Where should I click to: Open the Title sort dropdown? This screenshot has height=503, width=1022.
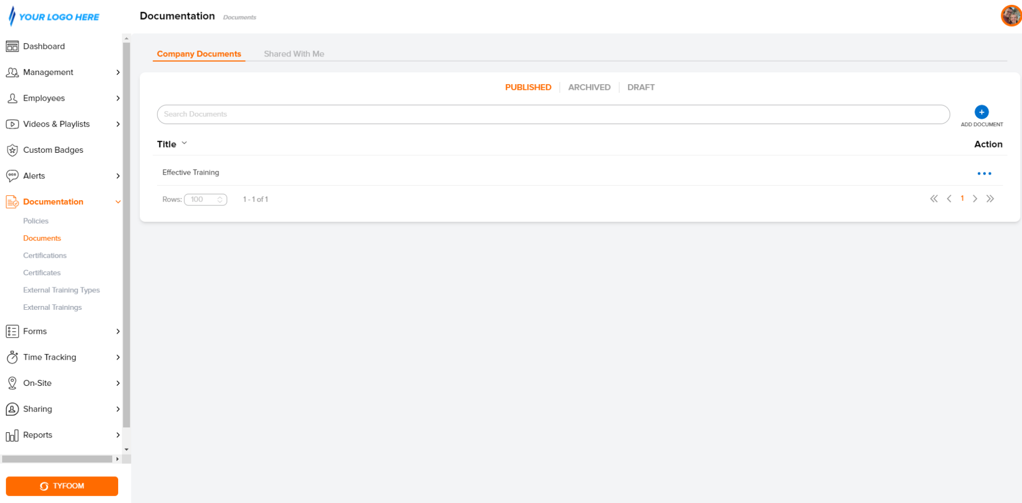click(184, 143)
